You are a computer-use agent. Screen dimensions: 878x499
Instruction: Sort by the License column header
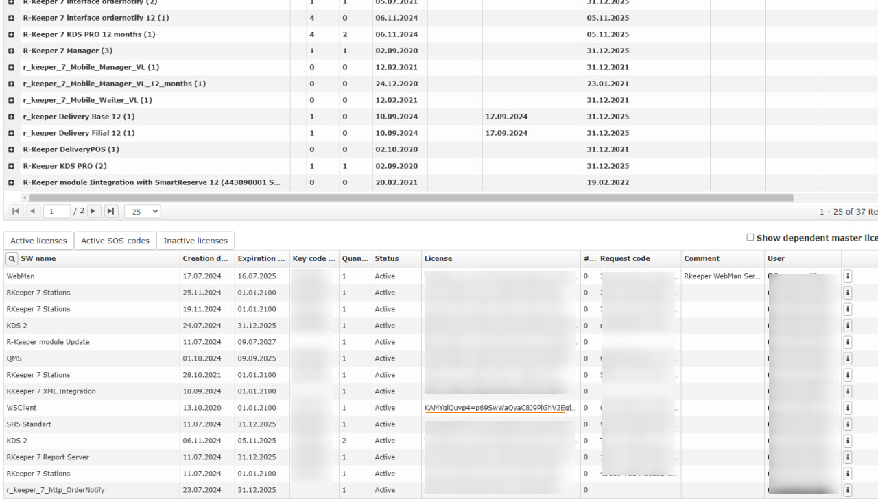(x=501, y=258)
